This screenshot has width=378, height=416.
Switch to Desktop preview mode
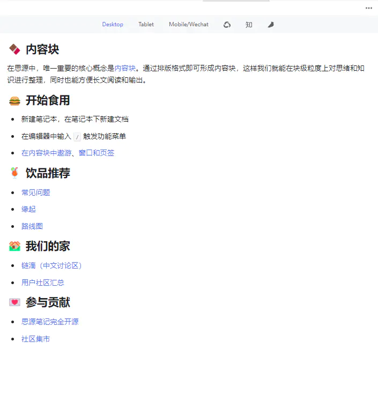coord(113,25)
